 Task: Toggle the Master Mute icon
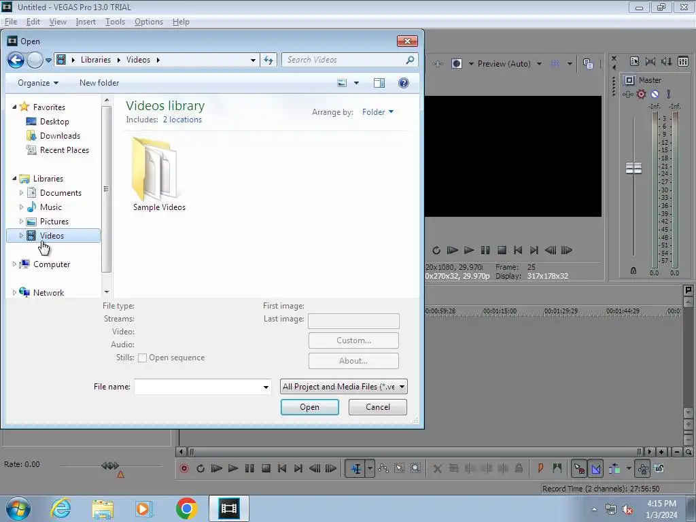tap(655, 94)
